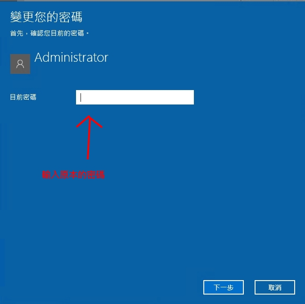Click the middle of the white password box
Viewport: 305px width, 304px height.
tap(135, 97)
